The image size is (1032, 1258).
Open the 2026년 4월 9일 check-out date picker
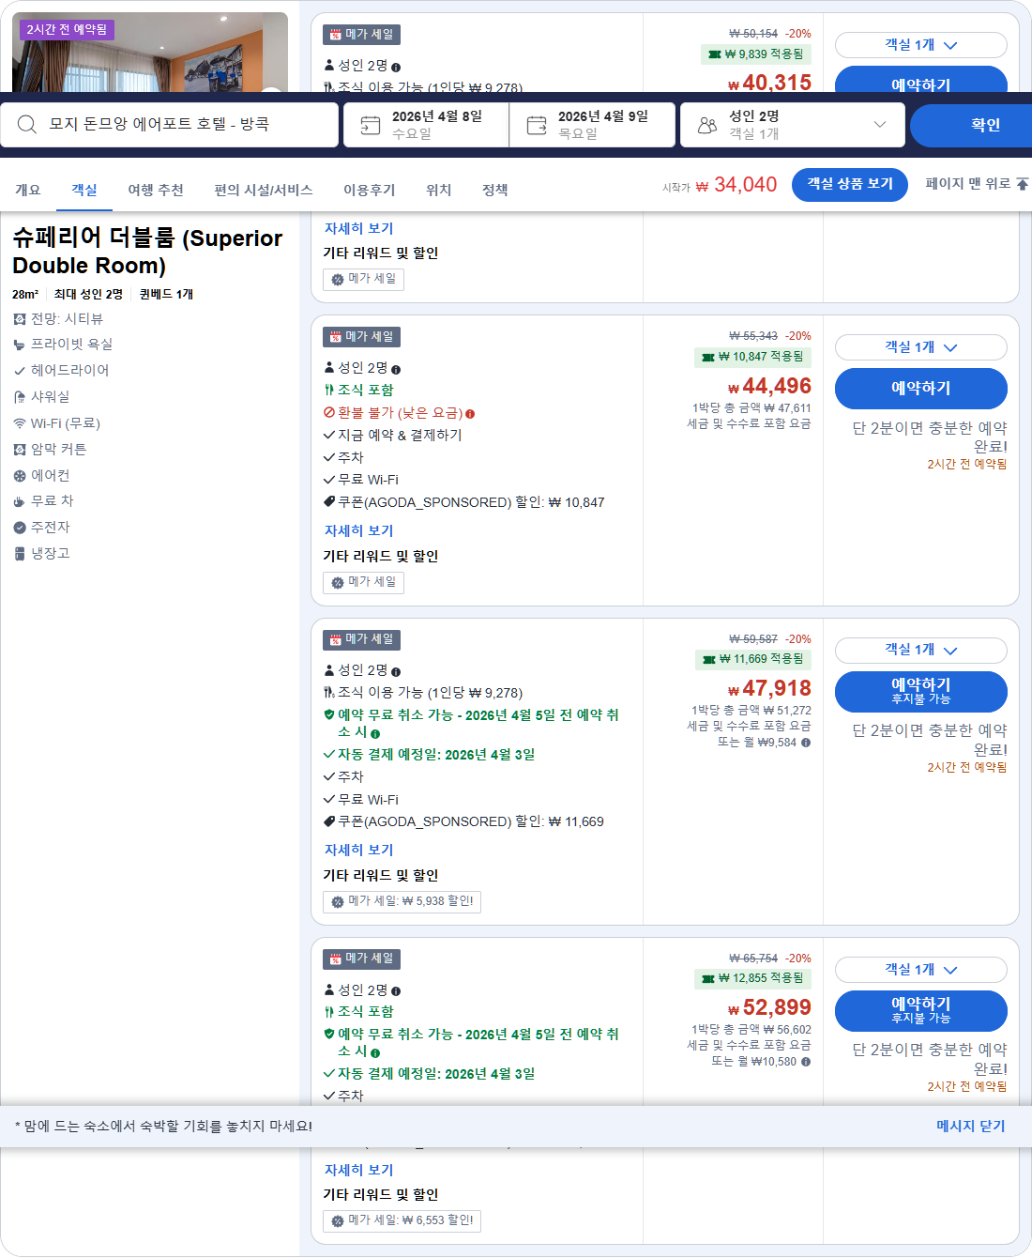593,125
